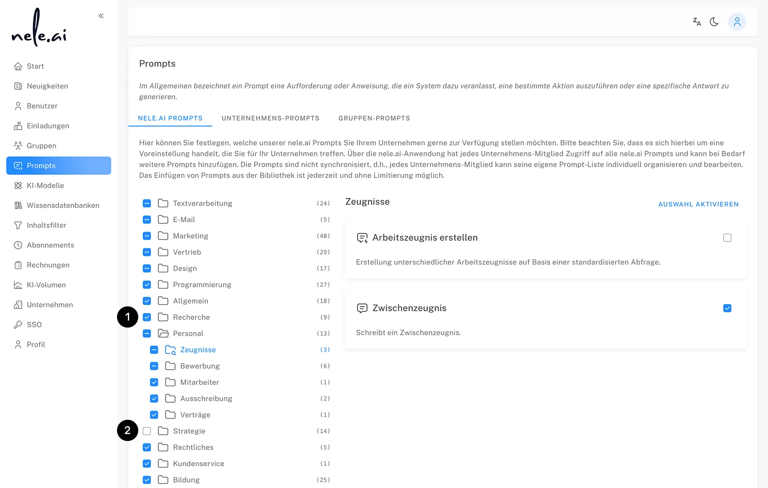Open the language selection icon
Screen dimensions: 768x488
(x=696, y=21)
